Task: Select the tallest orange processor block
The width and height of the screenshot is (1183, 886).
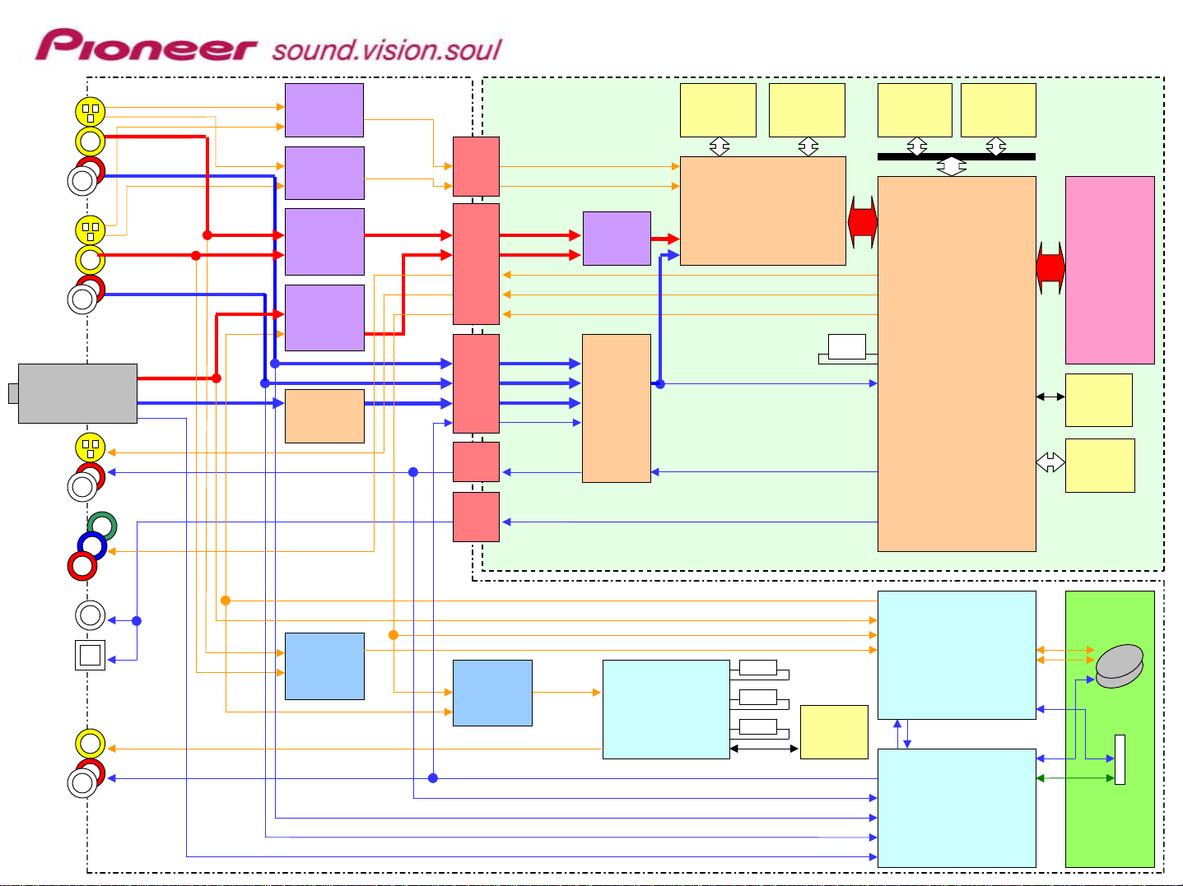Action: coord(957,364)
